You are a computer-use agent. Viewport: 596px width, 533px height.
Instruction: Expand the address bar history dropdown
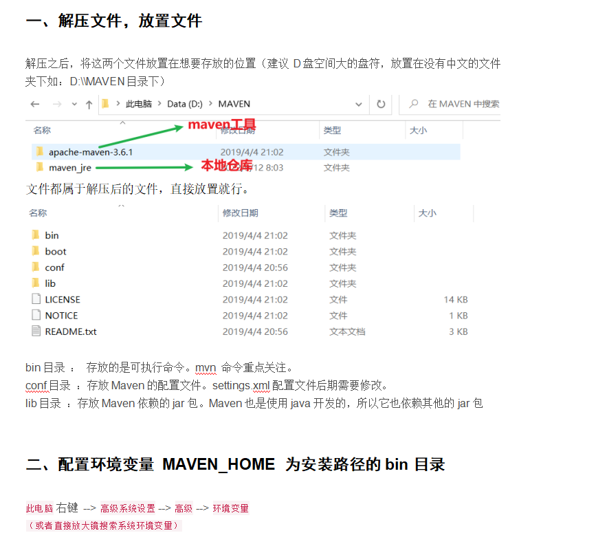(358, 104)
